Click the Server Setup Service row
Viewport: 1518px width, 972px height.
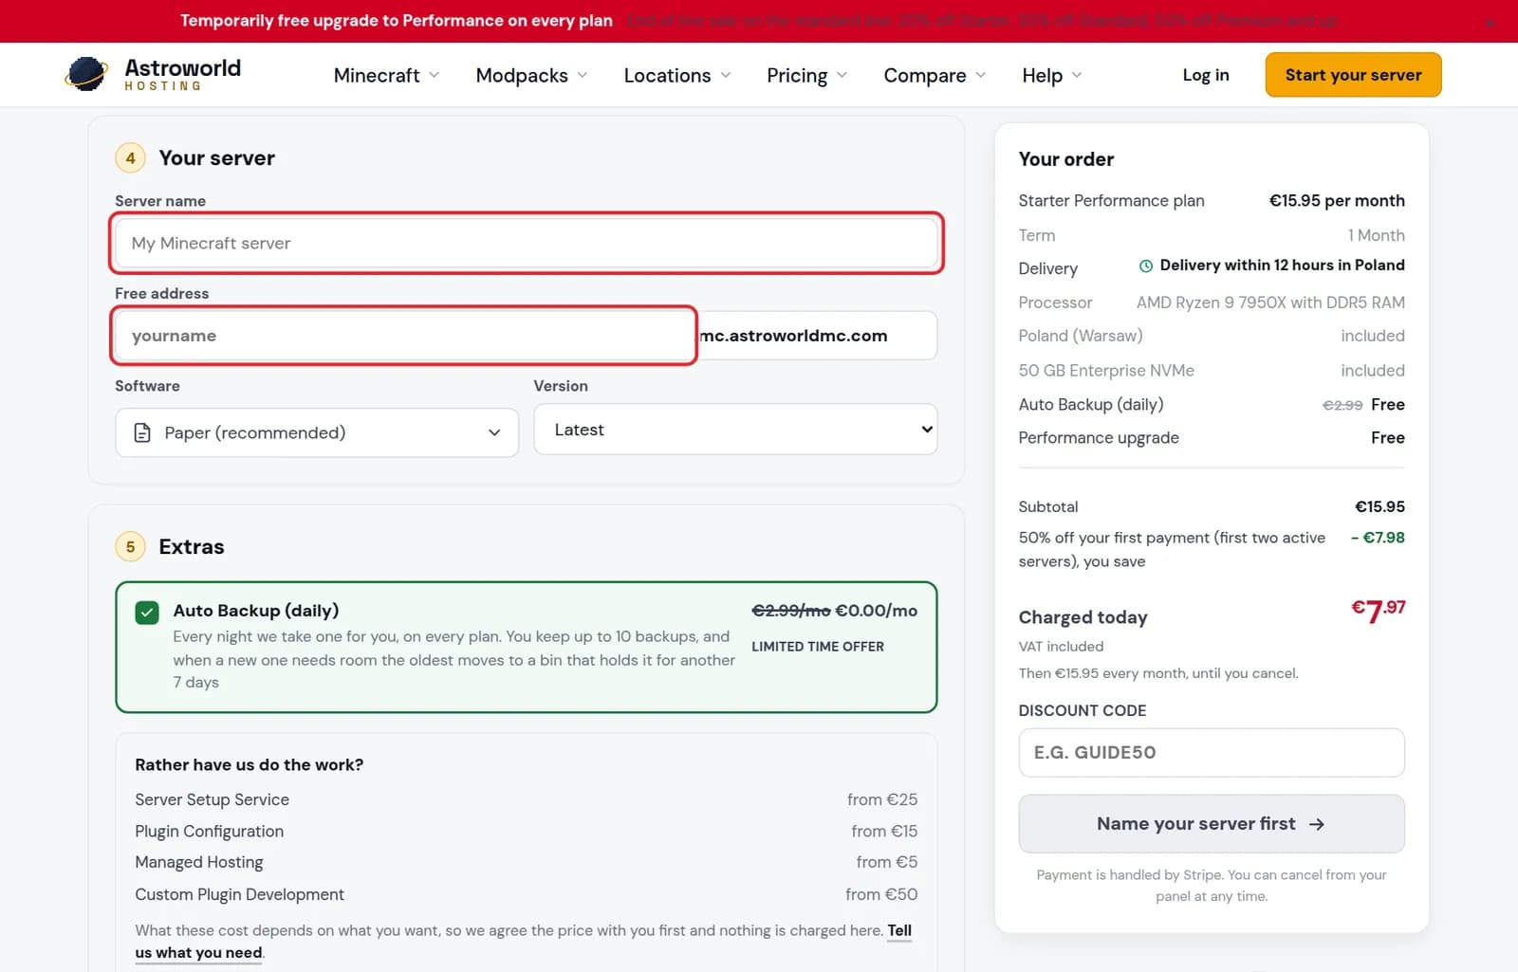pyautogui.click(x=526, y=799)
